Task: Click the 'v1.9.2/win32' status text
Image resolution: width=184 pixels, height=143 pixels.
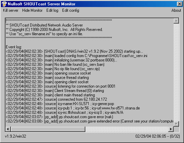Action: (15, 136)
